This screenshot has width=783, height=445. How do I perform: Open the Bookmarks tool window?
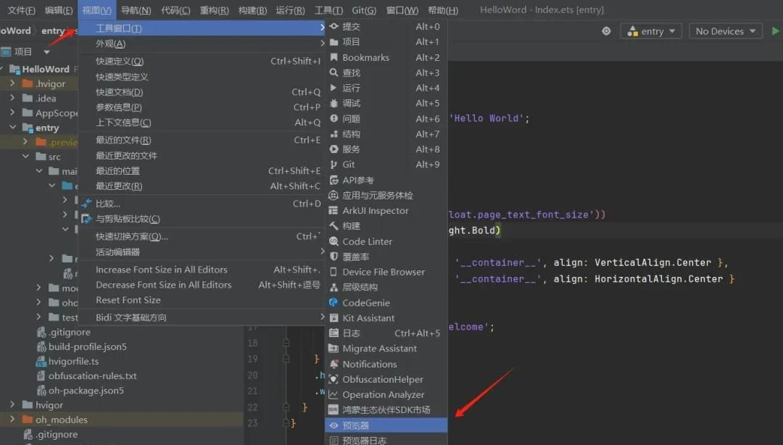click(x=365, y=57)
